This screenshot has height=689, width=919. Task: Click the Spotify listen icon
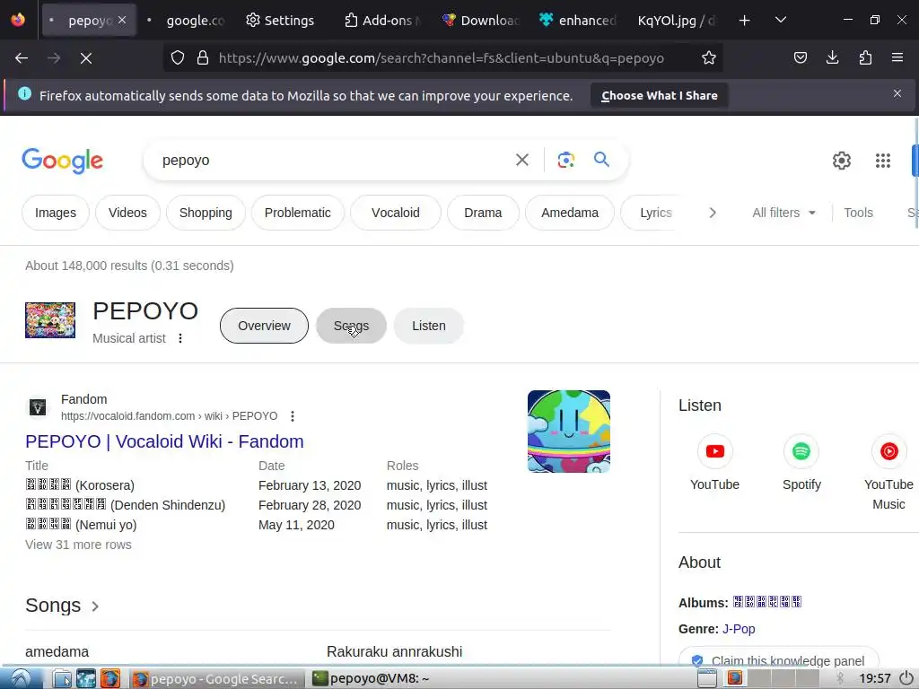pos(801,451)
